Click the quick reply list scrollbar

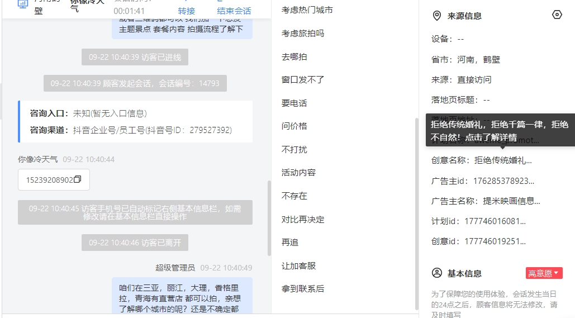[x=416, y=213]
